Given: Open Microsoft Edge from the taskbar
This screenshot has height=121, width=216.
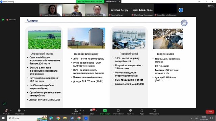Looking at the screenshot, I should coord(51,118).
